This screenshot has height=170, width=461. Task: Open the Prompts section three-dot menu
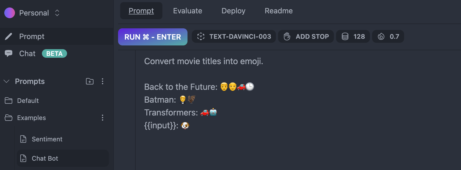(103, 81)
